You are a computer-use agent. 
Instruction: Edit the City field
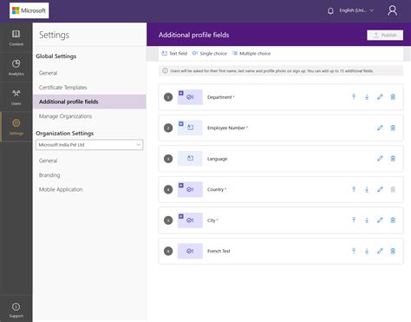[x=380, y=220]
